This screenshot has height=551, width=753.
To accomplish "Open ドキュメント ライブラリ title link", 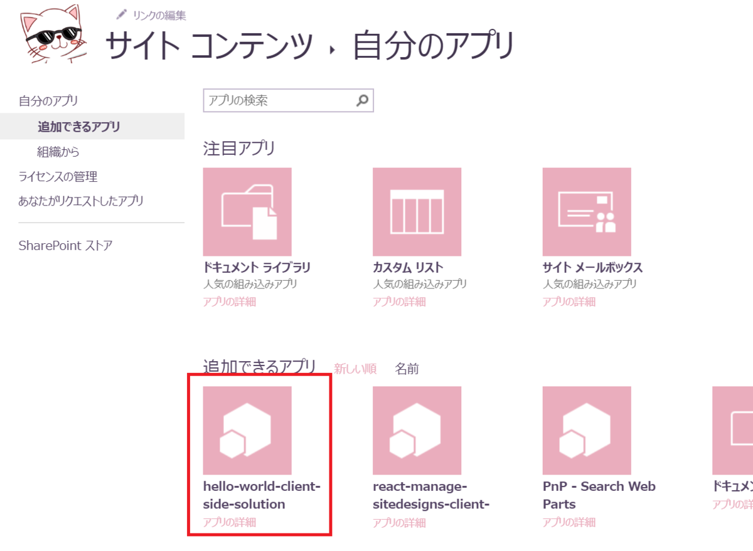I will pyautogui.click(x=257, y=268).
